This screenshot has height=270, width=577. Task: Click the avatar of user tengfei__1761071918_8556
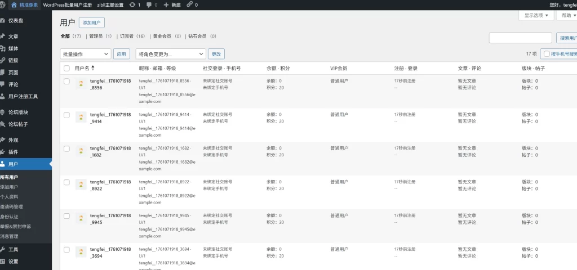(x=81, y=84)
